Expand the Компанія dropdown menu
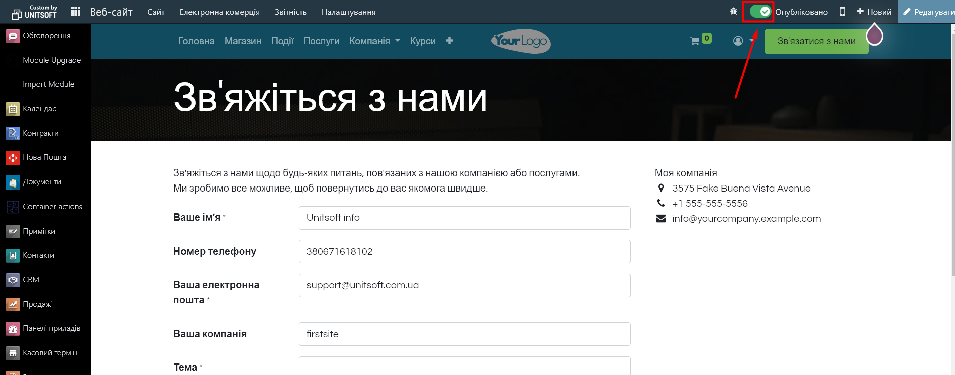955x375 pixels. pyautogui.click(x=374, y=41)
